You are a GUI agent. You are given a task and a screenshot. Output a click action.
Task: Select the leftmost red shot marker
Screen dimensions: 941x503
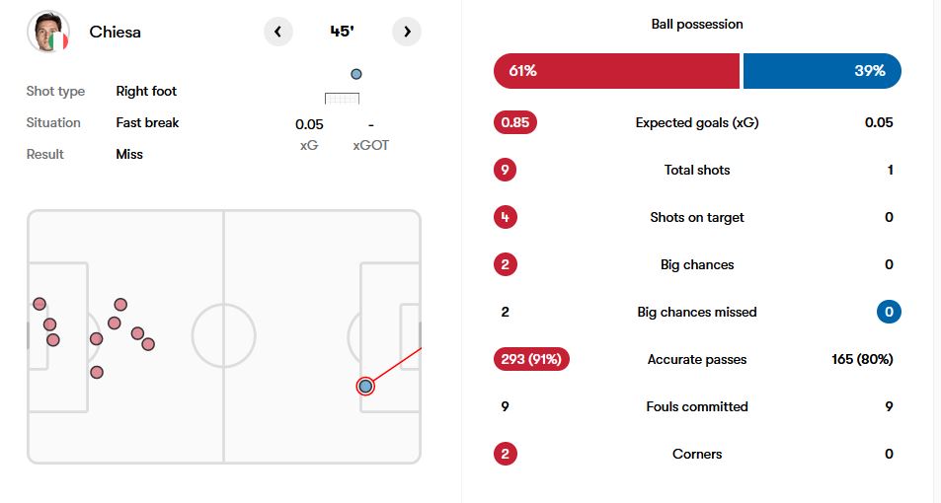pyautogui.click(x=39, y=304)
